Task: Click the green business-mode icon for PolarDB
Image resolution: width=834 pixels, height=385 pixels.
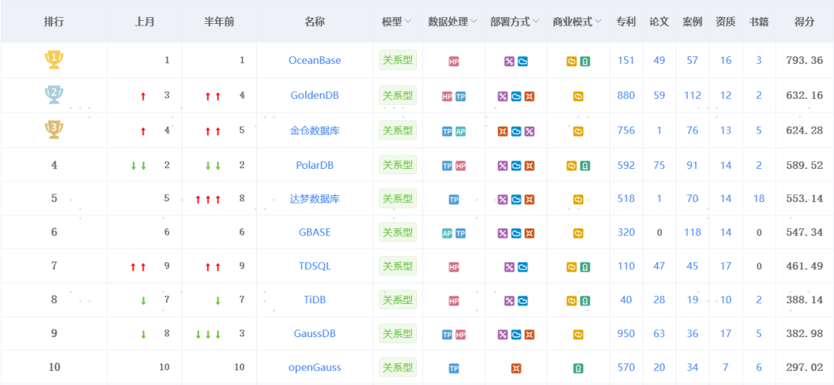Action: click(x=585, y=166)
